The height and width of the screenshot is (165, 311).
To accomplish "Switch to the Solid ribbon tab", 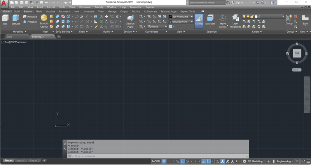I will 17,12.
